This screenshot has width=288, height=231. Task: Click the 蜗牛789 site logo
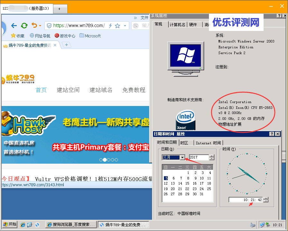coord(18,79)
